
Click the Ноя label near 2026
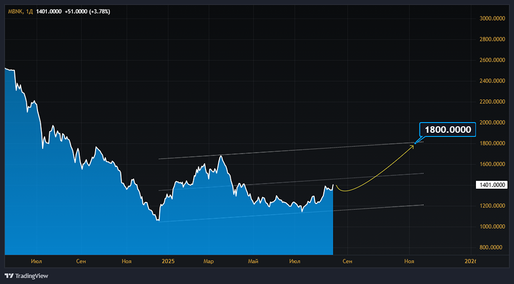coord(409,261)
